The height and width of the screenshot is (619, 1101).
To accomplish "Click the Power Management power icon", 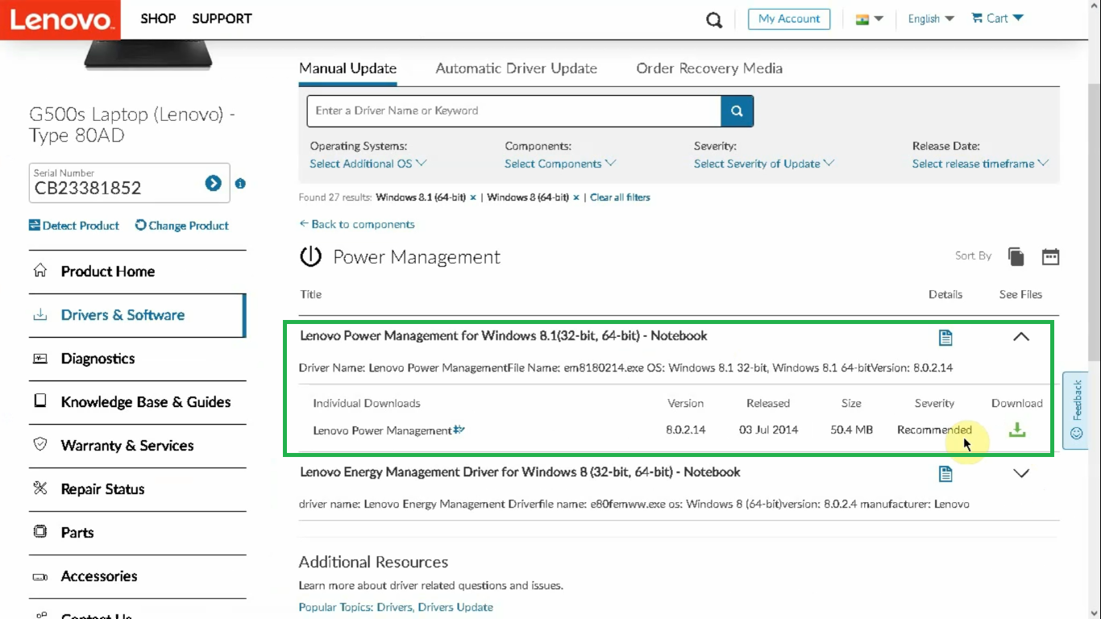I will click(x=310, y=257).
